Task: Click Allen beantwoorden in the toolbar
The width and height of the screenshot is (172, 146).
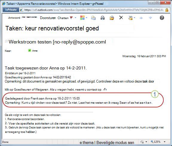Action: point(29,17)
